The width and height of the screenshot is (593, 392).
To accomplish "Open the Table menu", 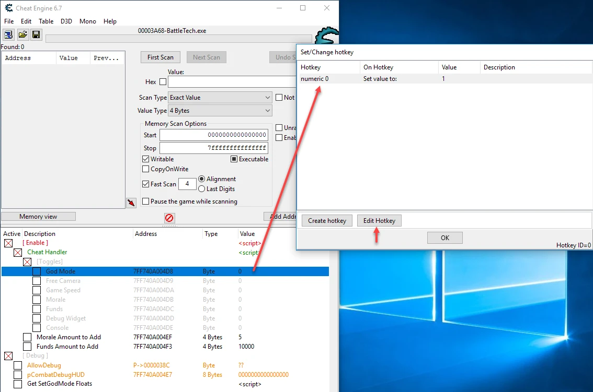I will point(46,21).
